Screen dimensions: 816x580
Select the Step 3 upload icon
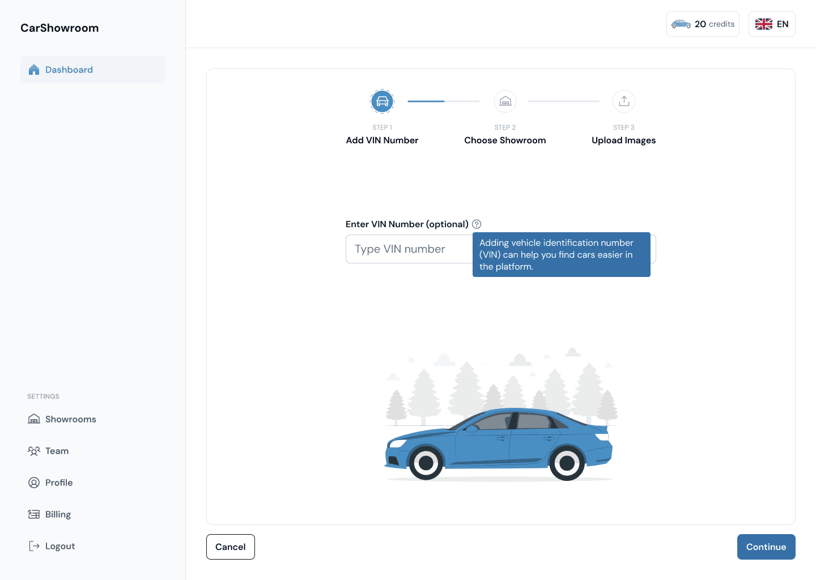pyautogui.click(x=624, y=101)
